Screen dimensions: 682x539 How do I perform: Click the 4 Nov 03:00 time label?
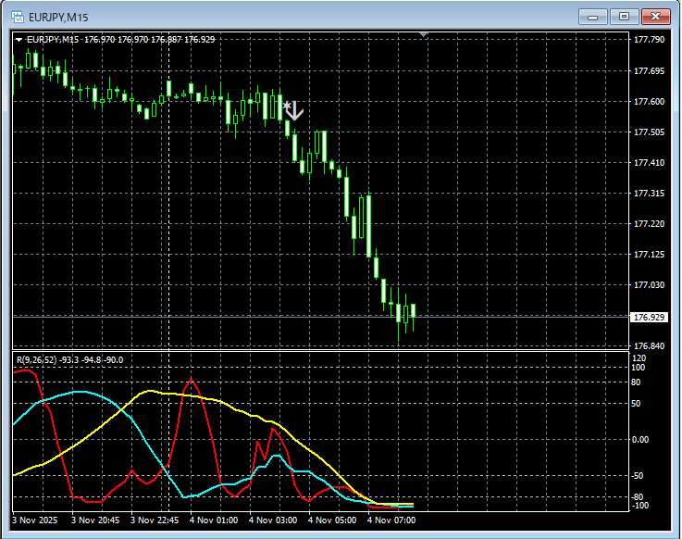[x=273, y=520]
